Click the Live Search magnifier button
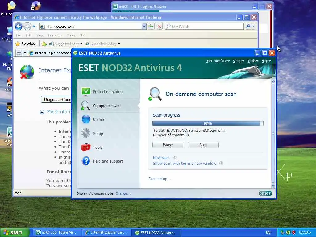This screenshot has width=316, height=237. point(248,26)
